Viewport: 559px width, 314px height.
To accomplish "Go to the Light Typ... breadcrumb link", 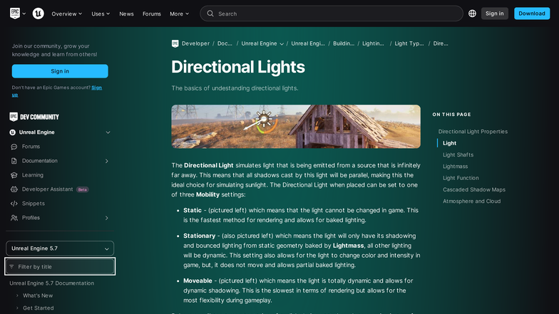I will pos(409,43).
